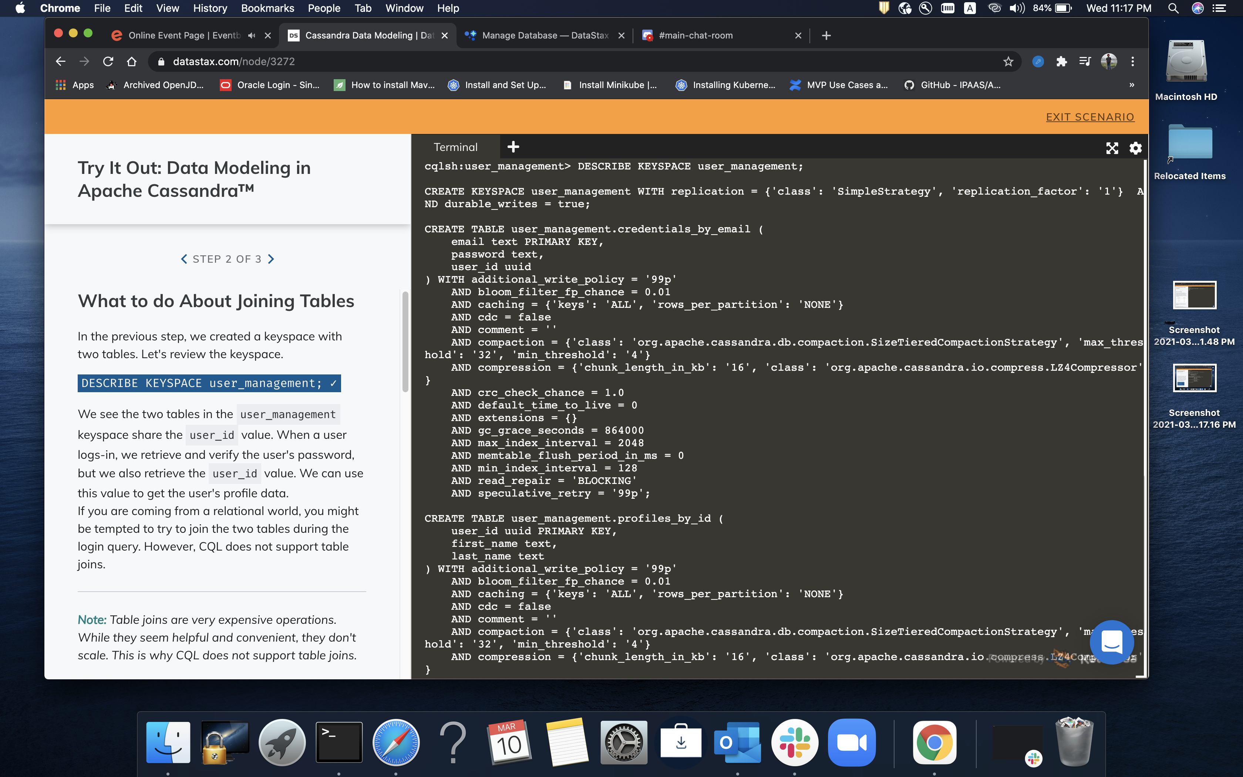Reload the page with the refresh icon
The height and width of the screenshot is (777, 1243).
click(108, 61)
